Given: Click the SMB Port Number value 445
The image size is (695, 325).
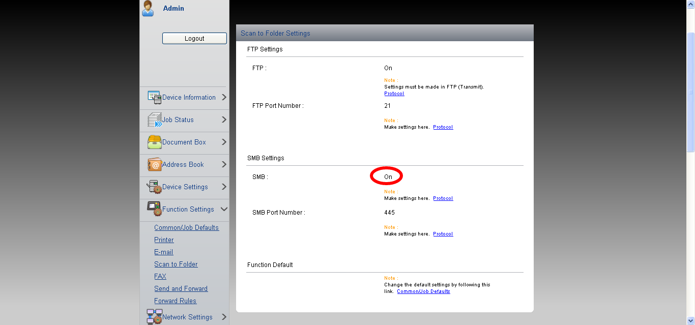Looking at the screenshot, I should [x=389, y=213].
